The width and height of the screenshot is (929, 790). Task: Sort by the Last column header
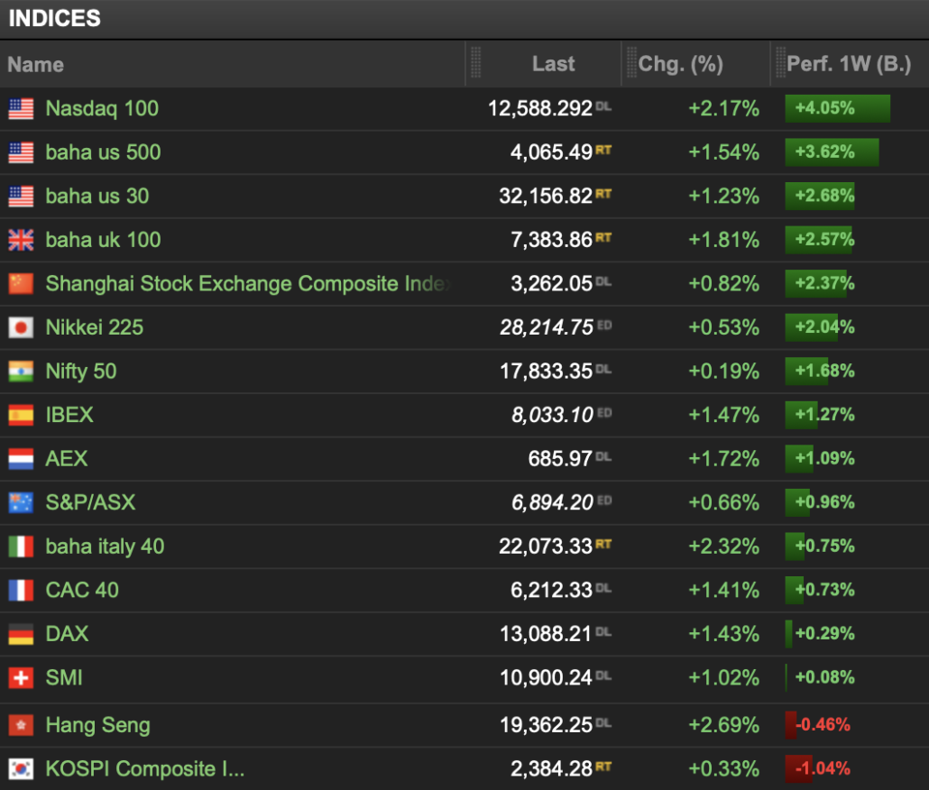pos(554,63)
